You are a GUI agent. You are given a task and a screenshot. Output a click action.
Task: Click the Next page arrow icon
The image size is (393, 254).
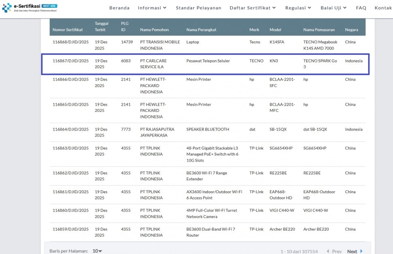(361, 251)
